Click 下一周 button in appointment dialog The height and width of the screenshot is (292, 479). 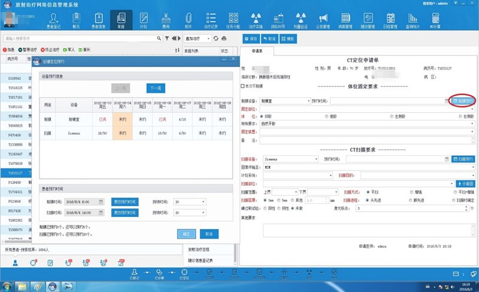[x=156, y=88]
